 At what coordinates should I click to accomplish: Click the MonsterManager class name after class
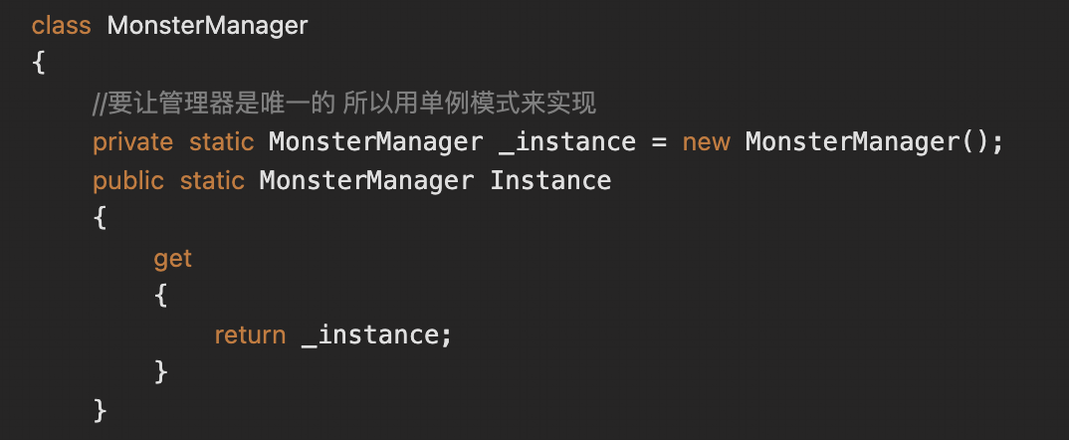[207, 26]
